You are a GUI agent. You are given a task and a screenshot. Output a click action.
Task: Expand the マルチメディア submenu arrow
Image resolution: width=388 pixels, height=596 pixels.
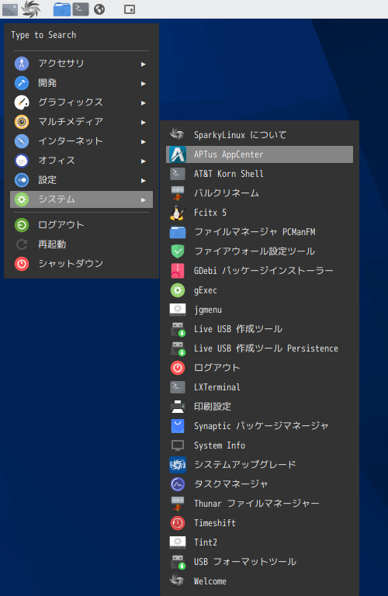[x=144, y=122]
